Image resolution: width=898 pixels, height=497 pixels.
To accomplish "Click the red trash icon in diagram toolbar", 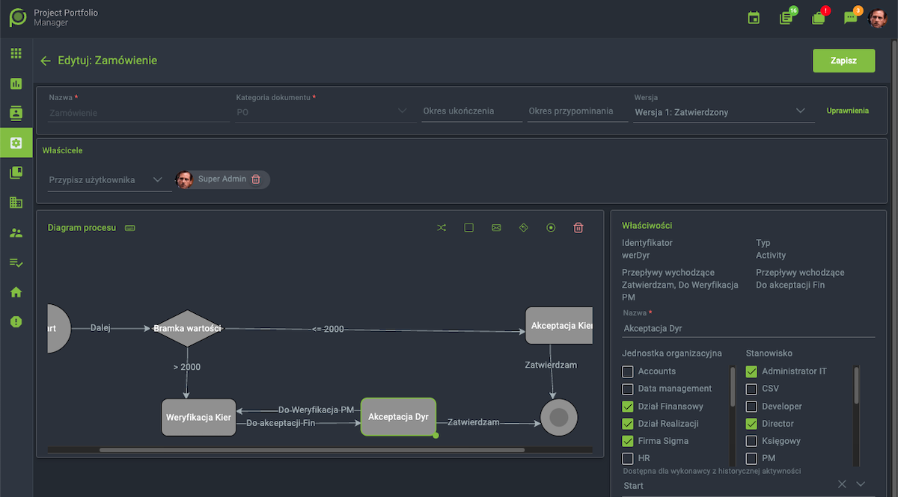I will pyautogui.click(x=578, y=228).
